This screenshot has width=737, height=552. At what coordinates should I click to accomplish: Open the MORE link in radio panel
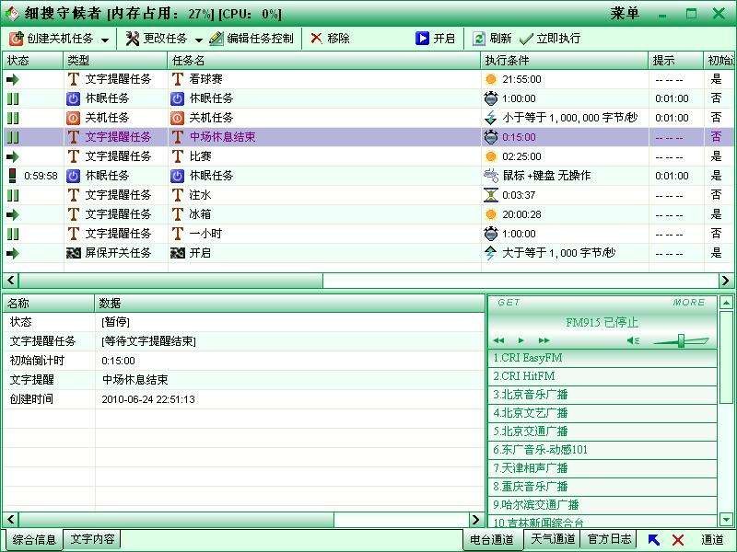pos(690,302)
